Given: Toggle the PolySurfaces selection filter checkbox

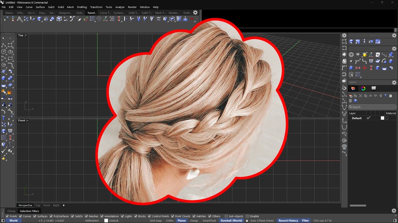Looking at the screenshot, I should pyautogui.click(x=51, y=216).
